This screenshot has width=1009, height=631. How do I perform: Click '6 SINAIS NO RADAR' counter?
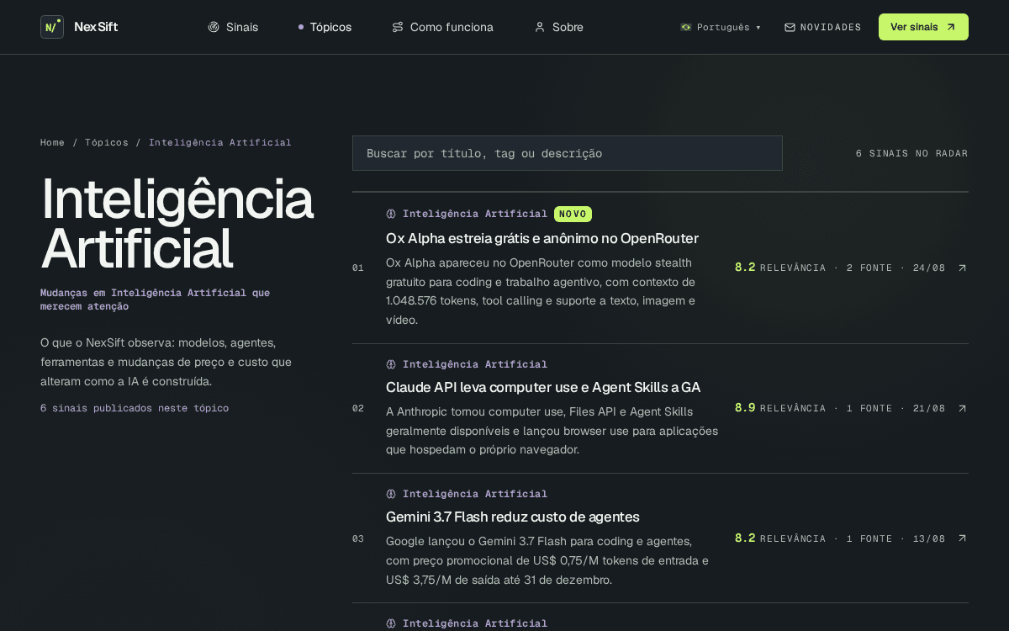pyautogui.click(x=911, y=153)
